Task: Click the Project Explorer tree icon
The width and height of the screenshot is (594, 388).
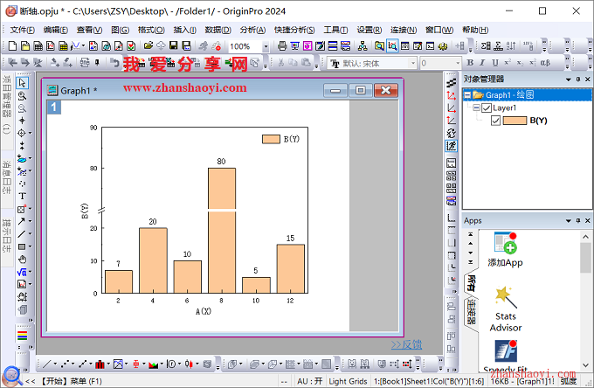Action: click(x=363, y=46)
